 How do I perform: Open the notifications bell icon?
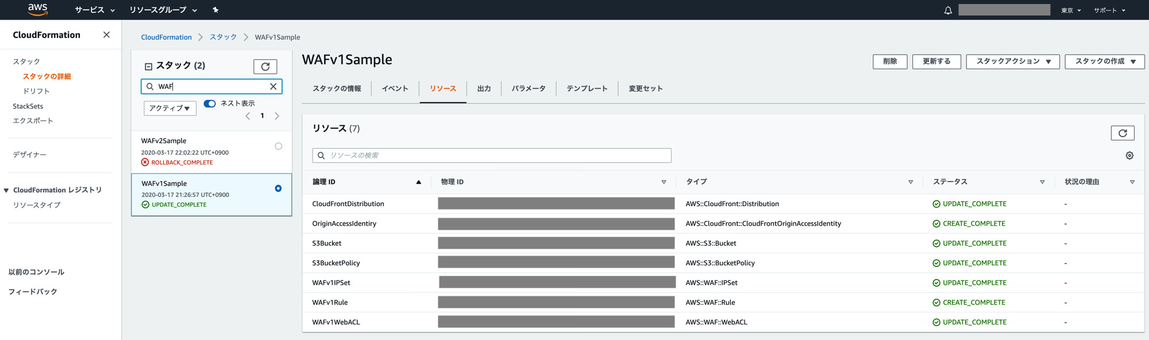(948, 10)
